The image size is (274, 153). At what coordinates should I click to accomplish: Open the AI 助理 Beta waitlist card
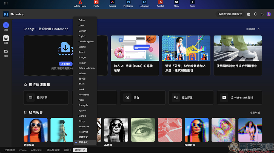coord(135,55)
